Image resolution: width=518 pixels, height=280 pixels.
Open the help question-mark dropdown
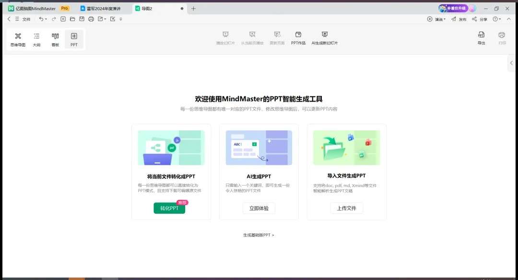496,19
